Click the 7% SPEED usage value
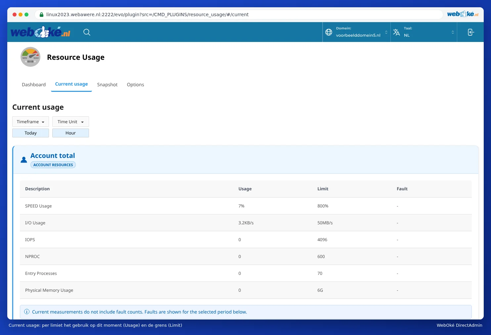 [242, 206]
